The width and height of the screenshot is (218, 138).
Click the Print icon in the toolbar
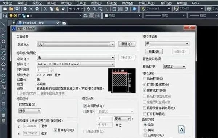coord(25,9)
